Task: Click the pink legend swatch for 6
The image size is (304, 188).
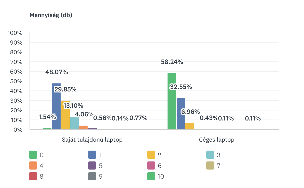Action: point(151,166)
